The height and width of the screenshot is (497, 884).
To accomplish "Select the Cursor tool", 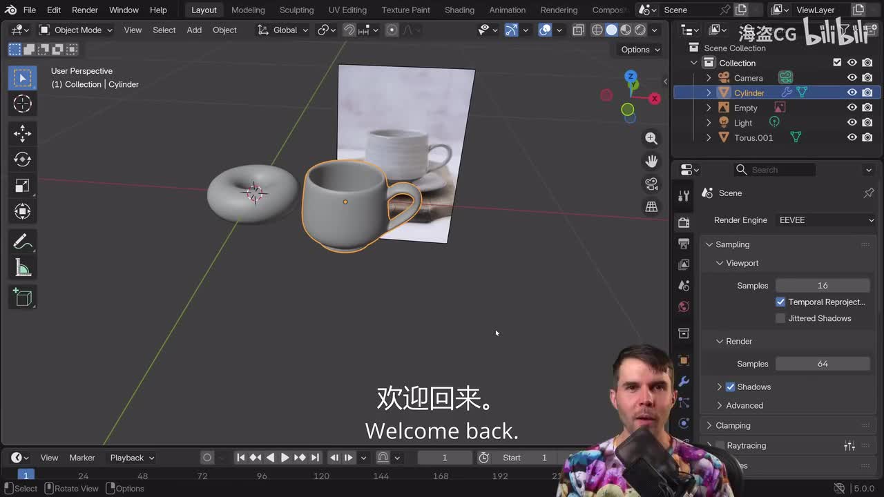I will point(23,104).
